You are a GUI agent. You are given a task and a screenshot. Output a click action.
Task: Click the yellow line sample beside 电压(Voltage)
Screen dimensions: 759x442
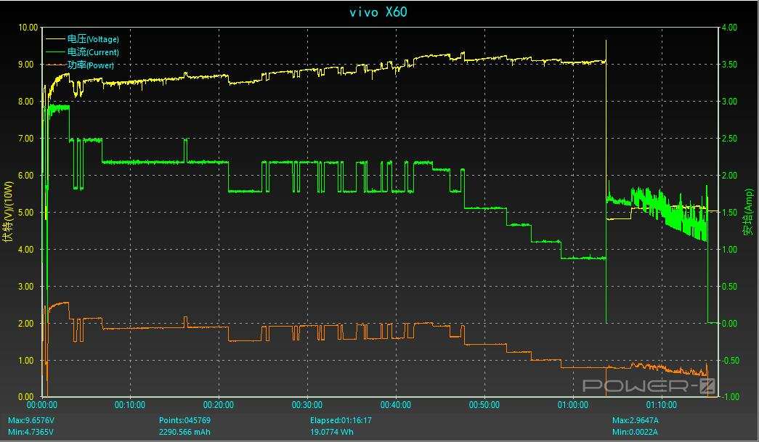55,38
